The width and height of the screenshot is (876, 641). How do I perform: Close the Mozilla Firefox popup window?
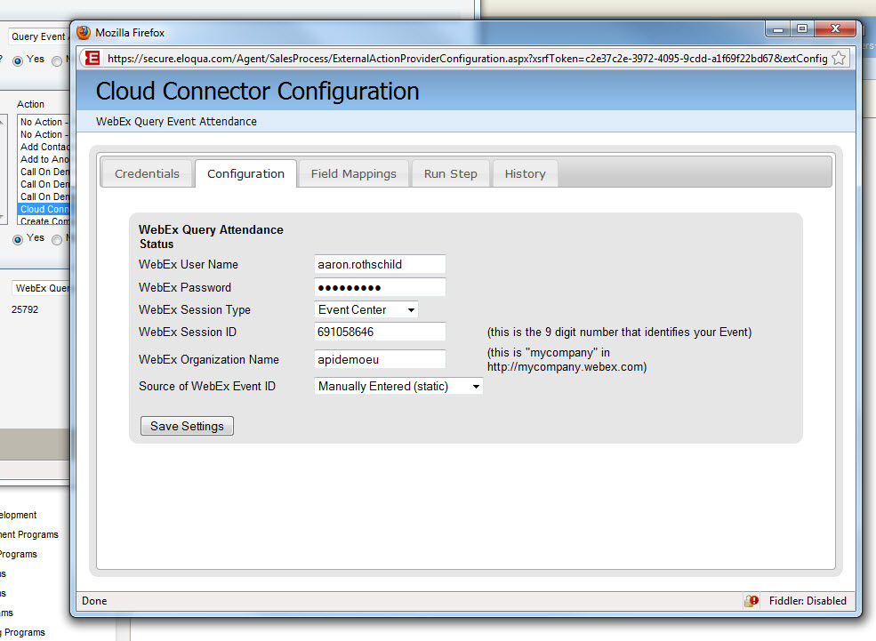[835, 29]
